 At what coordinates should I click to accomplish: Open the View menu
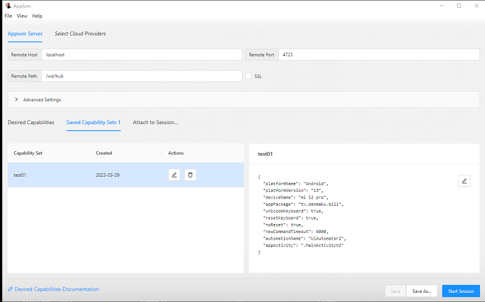(x=22, y=16)
